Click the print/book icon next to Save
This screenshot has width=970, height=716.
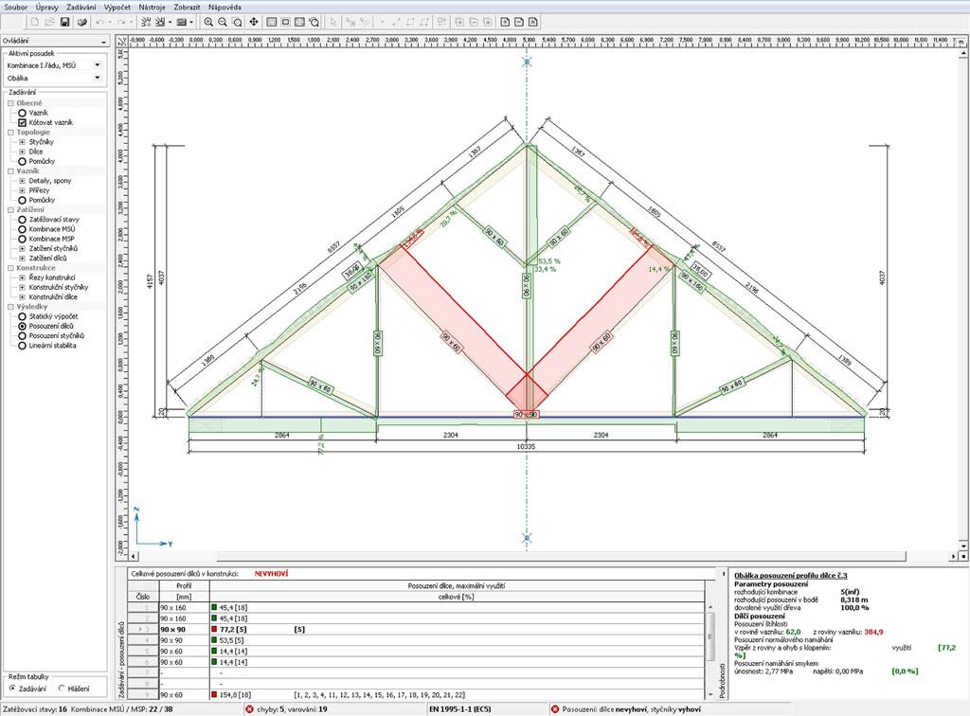click(x=82, y=21)
